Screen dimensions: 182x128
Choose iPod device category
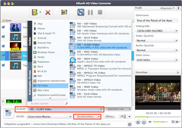click(50, 24)
